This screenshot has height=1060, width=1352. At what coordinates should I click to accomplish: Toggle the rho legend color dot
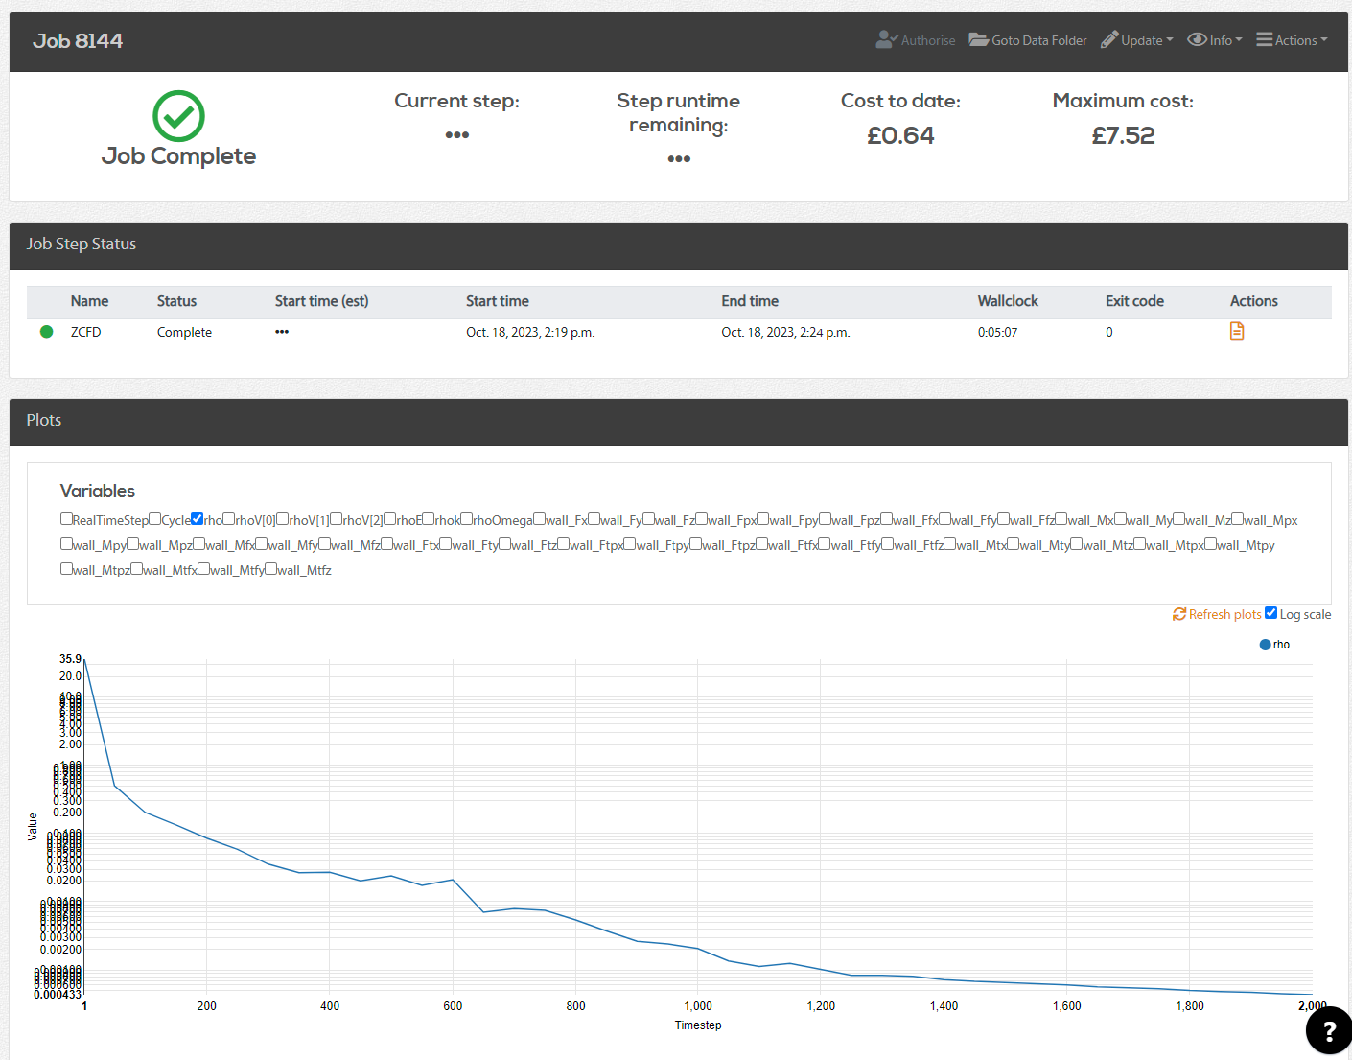[1265, 645]
